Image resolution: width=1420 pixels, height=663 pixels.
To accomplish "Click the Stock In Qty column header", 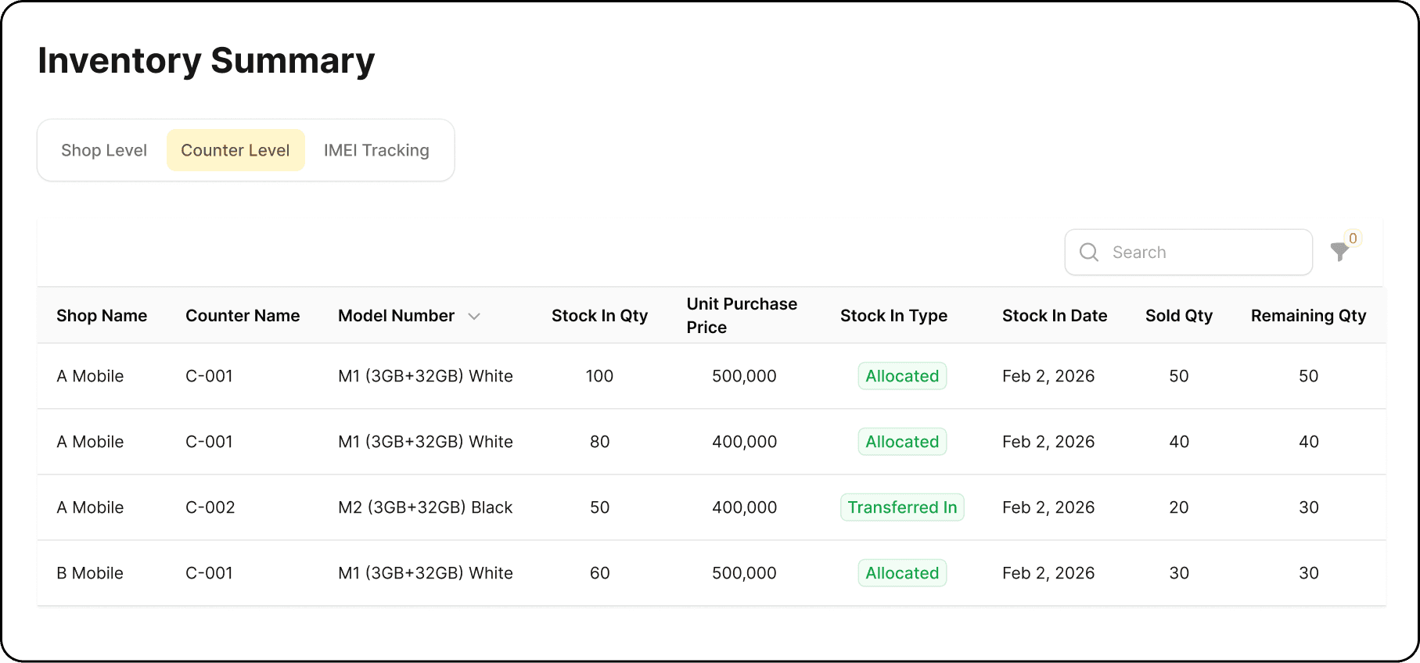I will (600, 316).
